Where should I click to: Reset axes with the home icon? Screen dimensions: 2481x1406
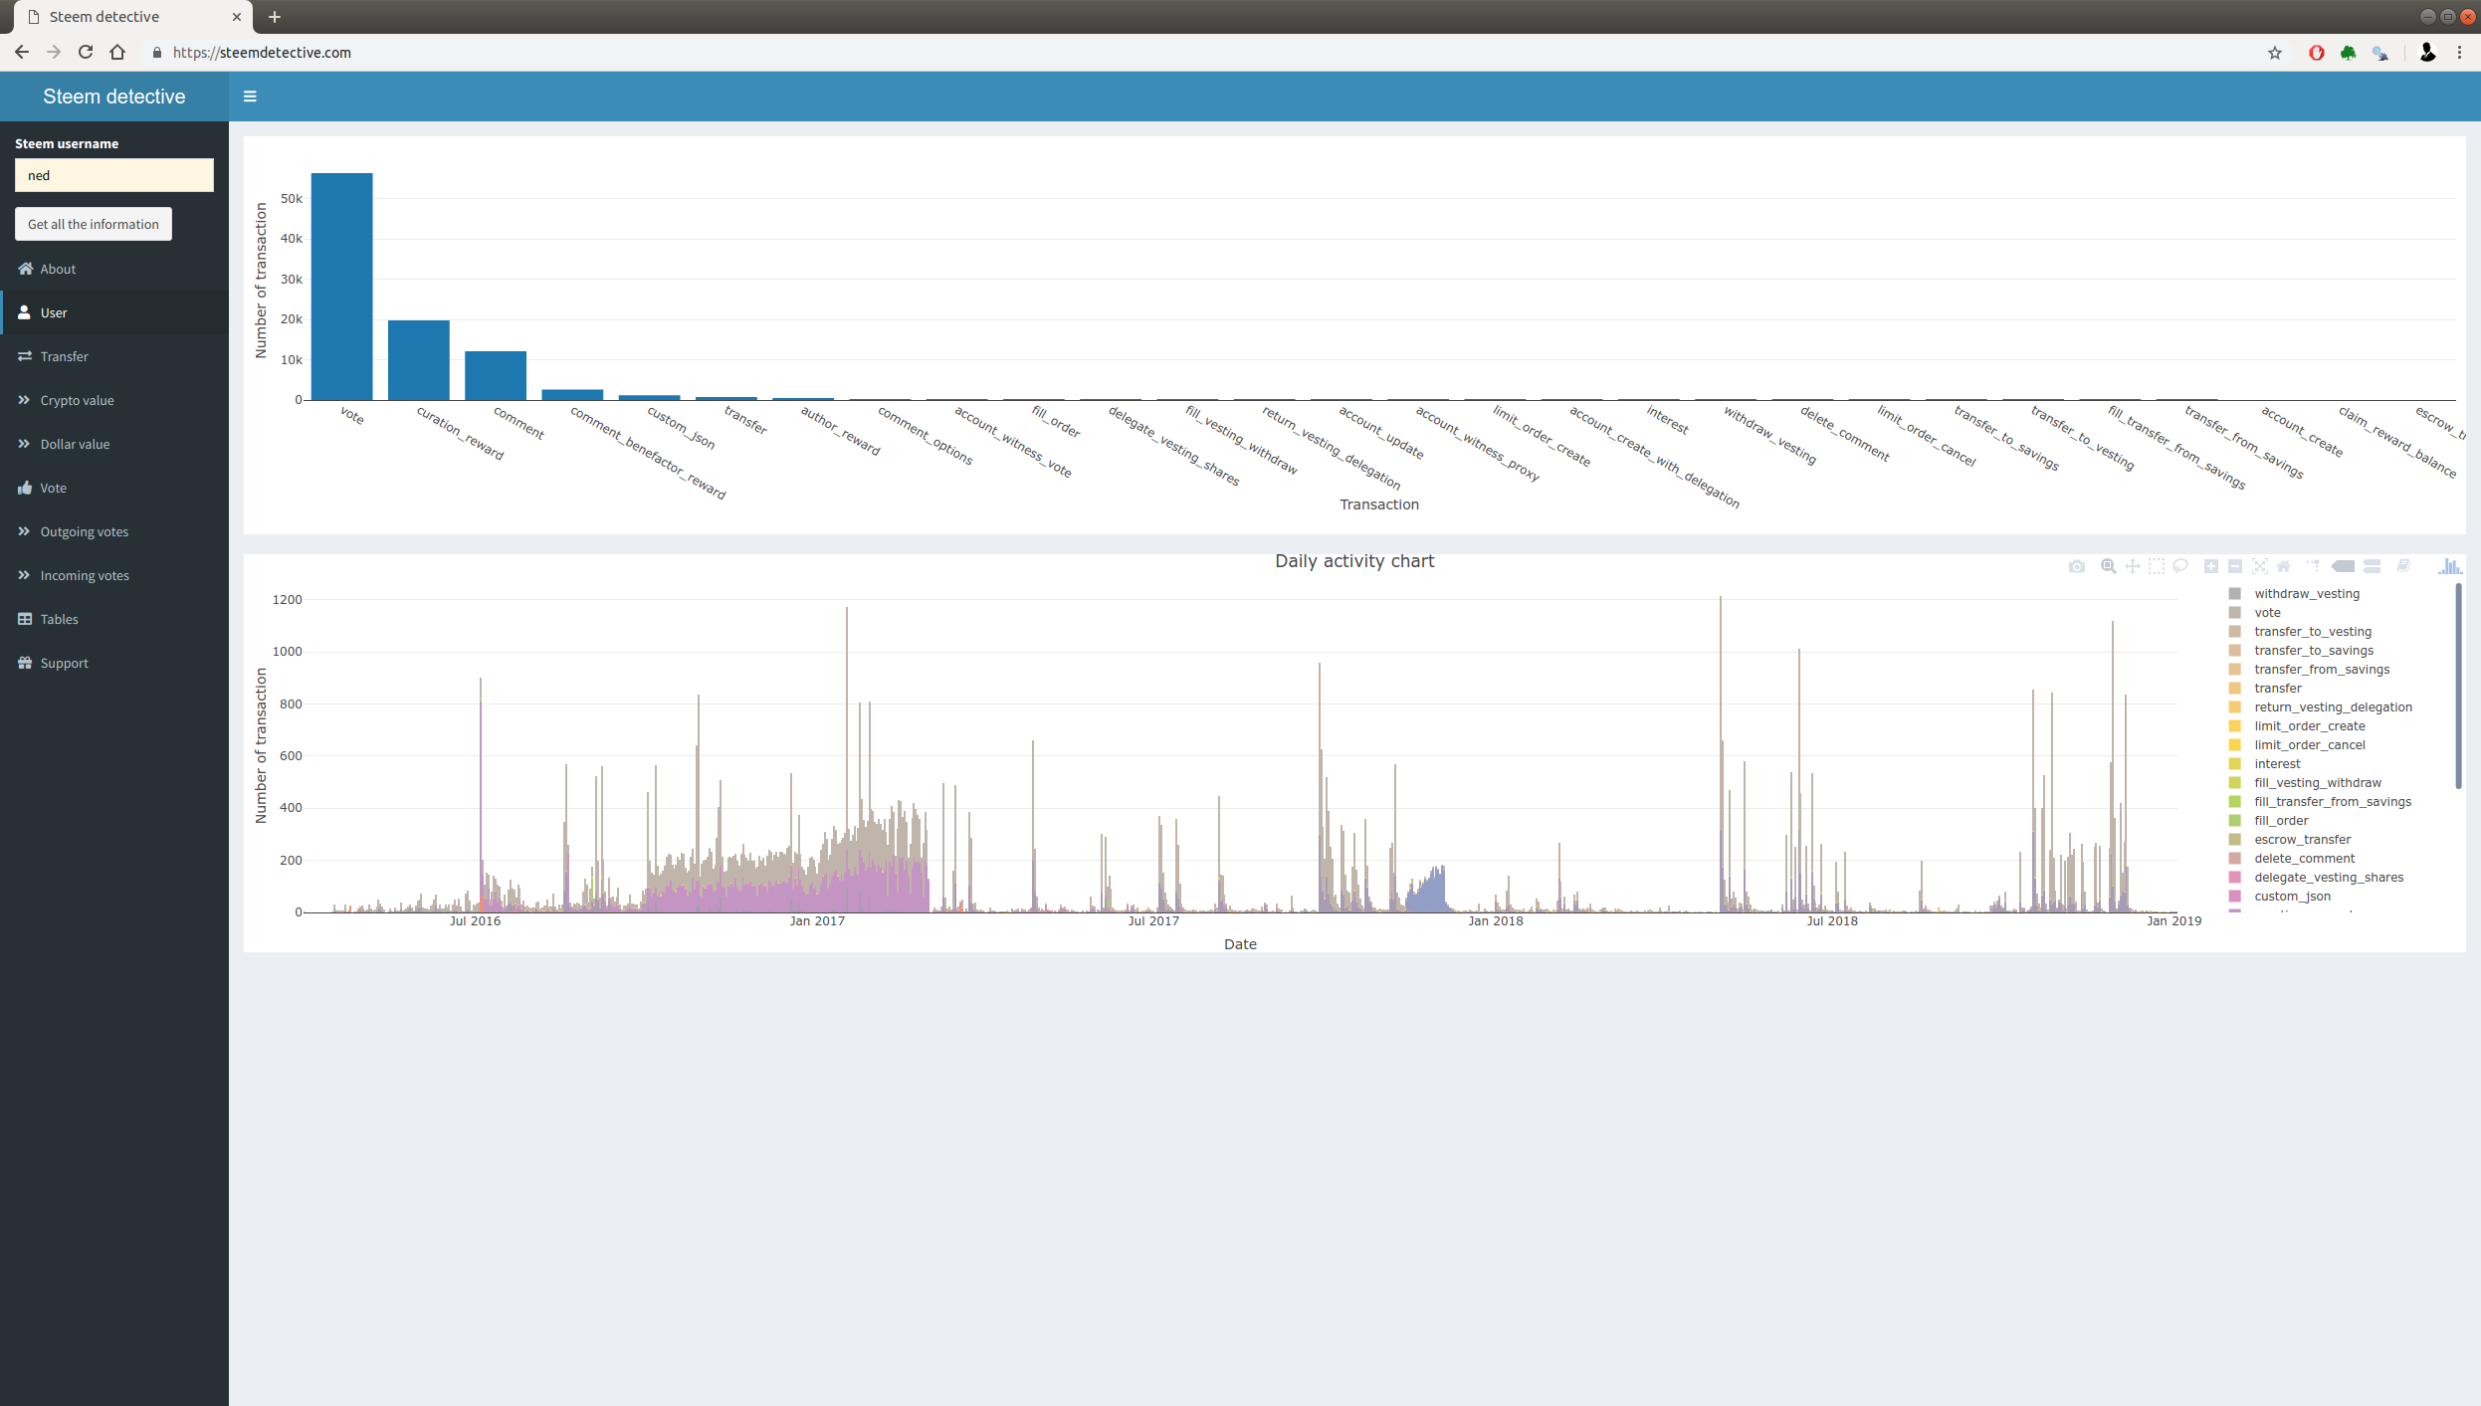coord(2284,566)
